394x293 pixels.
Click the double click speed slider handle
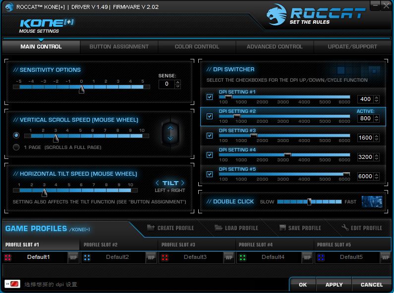click(309, 201)
